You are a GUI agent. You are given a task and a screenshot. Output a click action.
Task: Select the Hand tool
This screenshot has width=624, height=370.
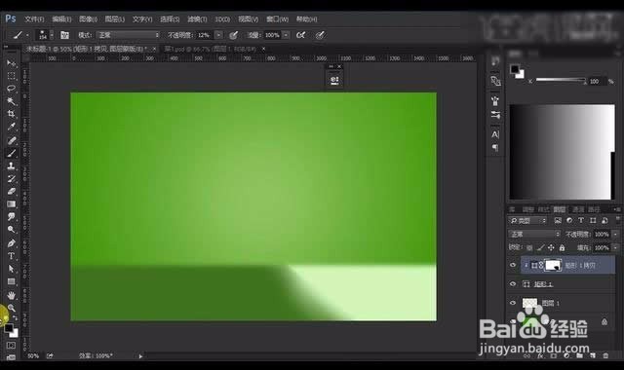pos(11,295)
